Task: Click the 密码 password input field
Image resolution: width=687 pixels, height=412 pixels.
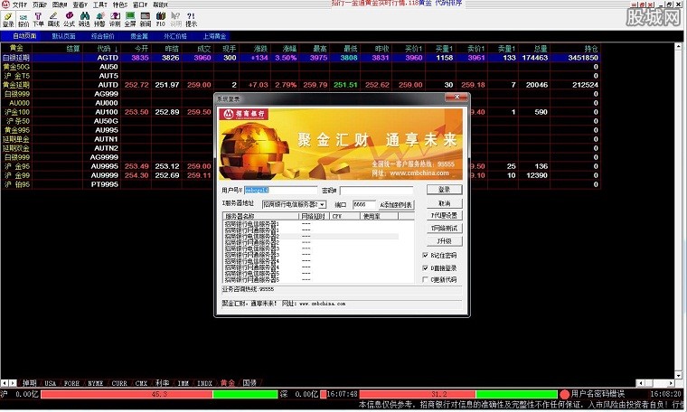Action: point(376,191)
